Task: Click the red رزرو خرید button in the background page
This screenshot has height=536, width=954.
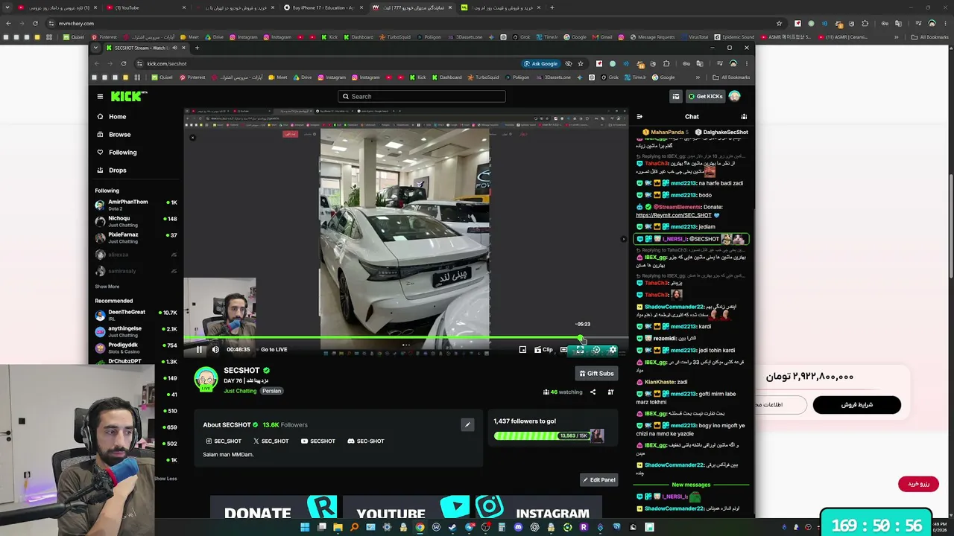Action: (x=918, y=484)
